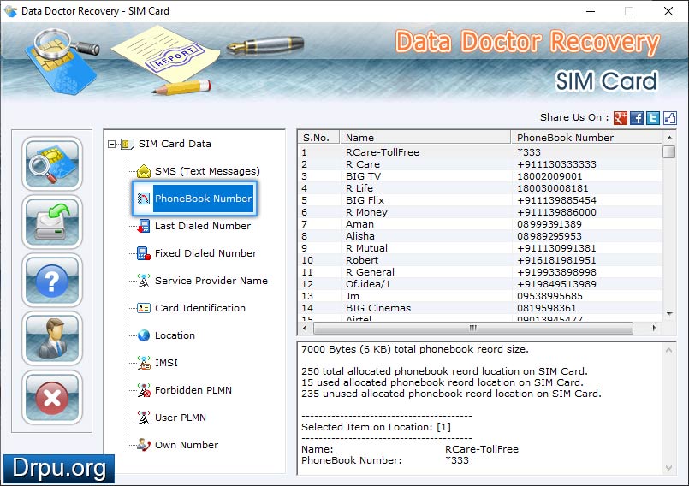
Task: Select the Alisha contact row
Action: point(480,236)
